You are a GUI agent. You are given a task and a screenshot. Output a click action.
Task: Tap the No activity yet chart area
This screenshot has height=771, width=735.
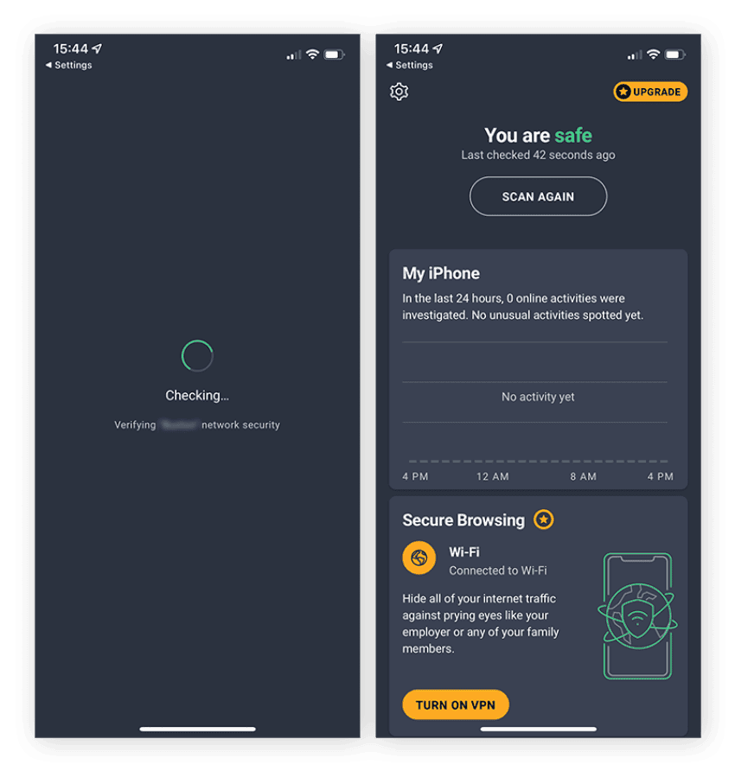(538, 397)
